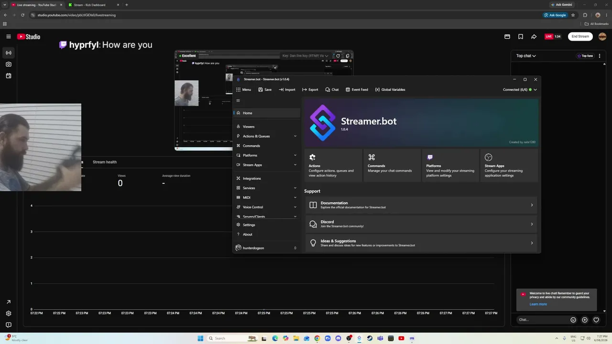Expand Actions & Queues chevron
The image size is (612, 344).
coord(295,136)
